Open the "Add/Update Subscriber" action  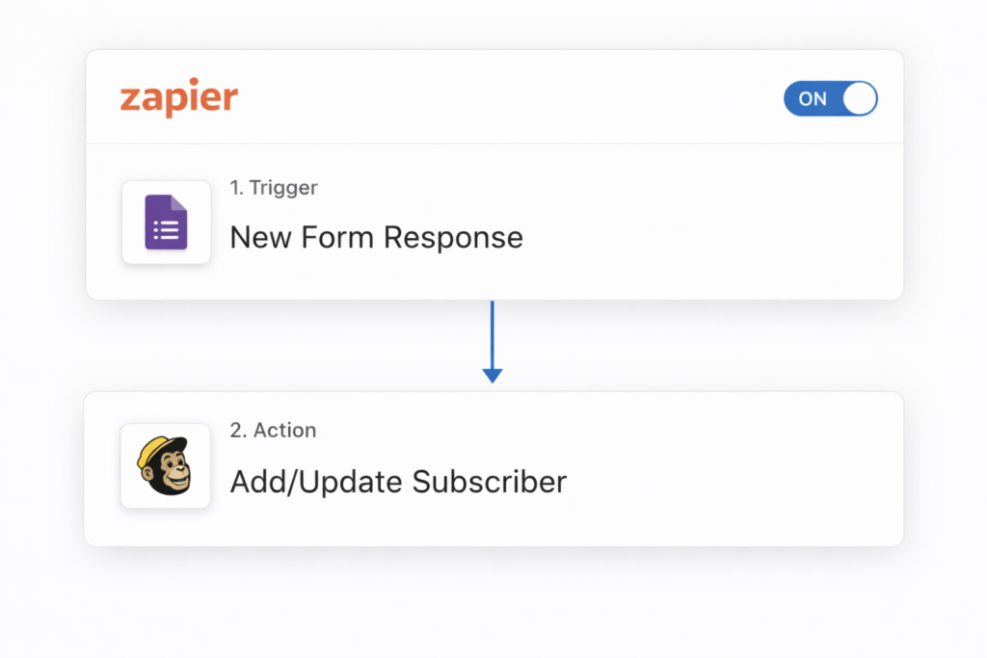point(398,481)
